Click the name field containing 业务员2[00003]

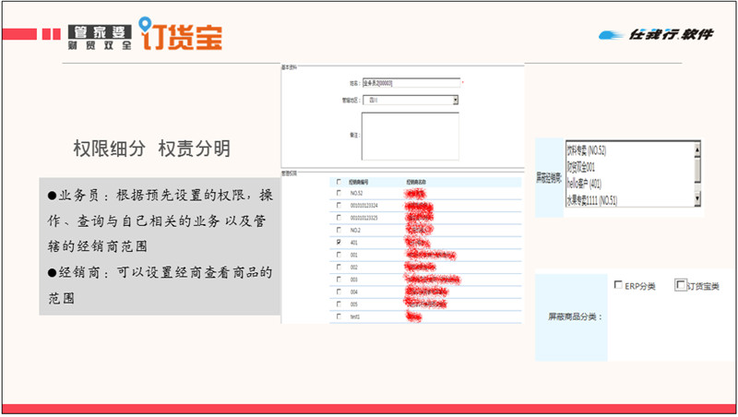pos(410,83)
